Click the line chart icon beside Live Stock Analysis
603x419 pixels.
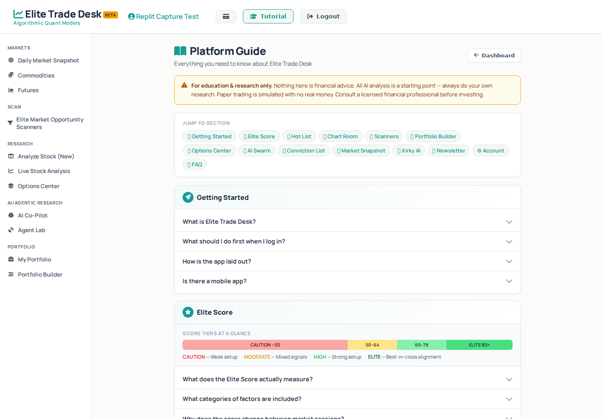[x=11, y=171]
